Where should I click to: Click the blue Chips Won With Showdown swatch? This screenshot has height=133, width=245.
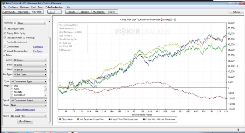click(x=110, y=119)
